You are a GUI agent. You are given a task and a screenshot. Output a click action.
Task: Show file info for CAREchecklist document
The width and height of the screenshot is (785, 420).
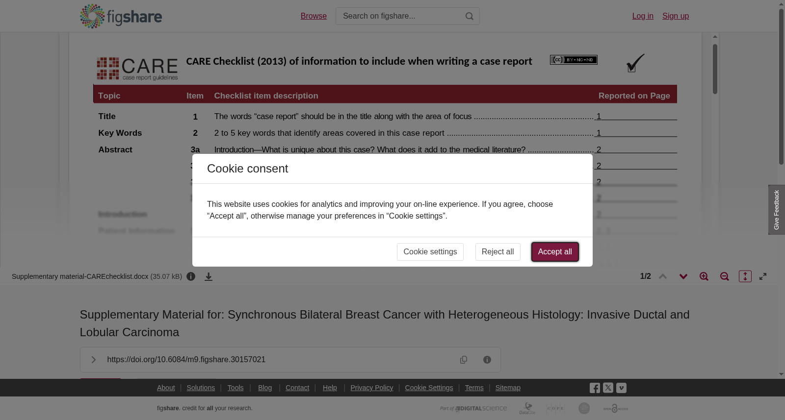pos(191,276)
